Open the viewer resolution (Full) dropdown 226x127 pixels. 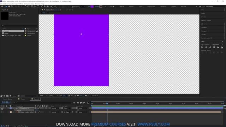click(x=54, y=96)
